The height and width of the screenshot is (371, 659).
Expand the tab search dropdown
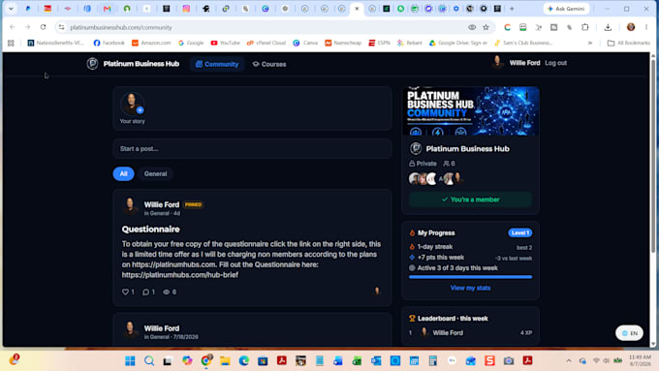11,9
